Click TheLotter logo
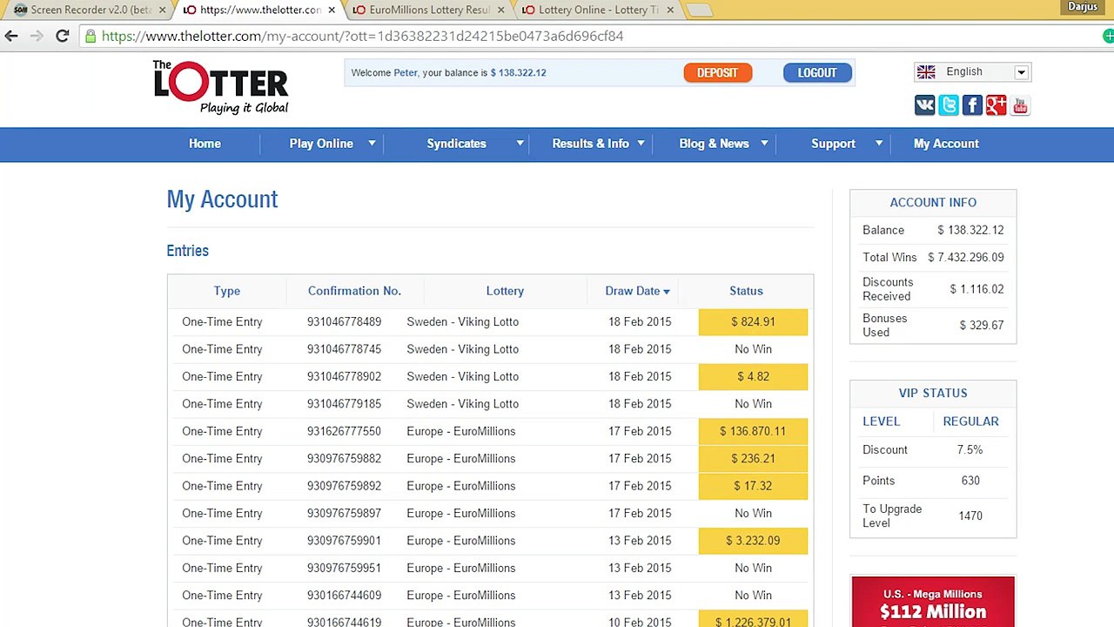This screenshot has width=1114, height=627. click(221, 87)
